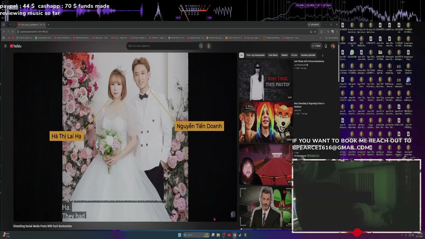425x239 pixels.
Task: Open the Internet Speed Test bookmark
Action: pos(25,38)
